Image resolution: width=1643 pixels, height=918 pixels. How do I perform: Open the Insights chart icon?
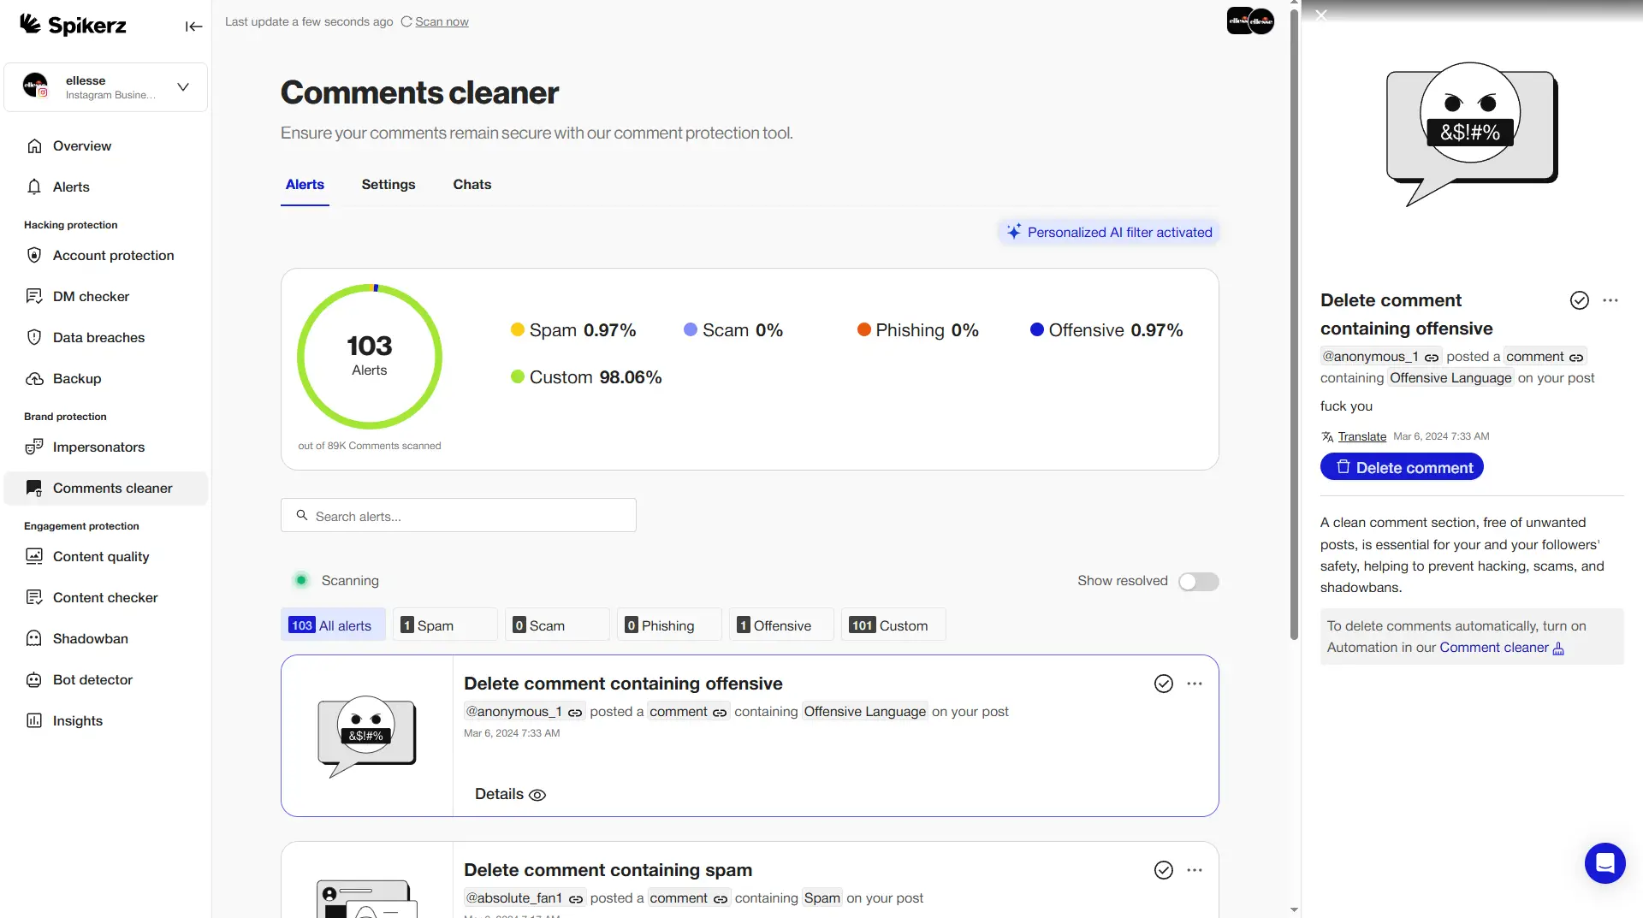coord(34,721)
